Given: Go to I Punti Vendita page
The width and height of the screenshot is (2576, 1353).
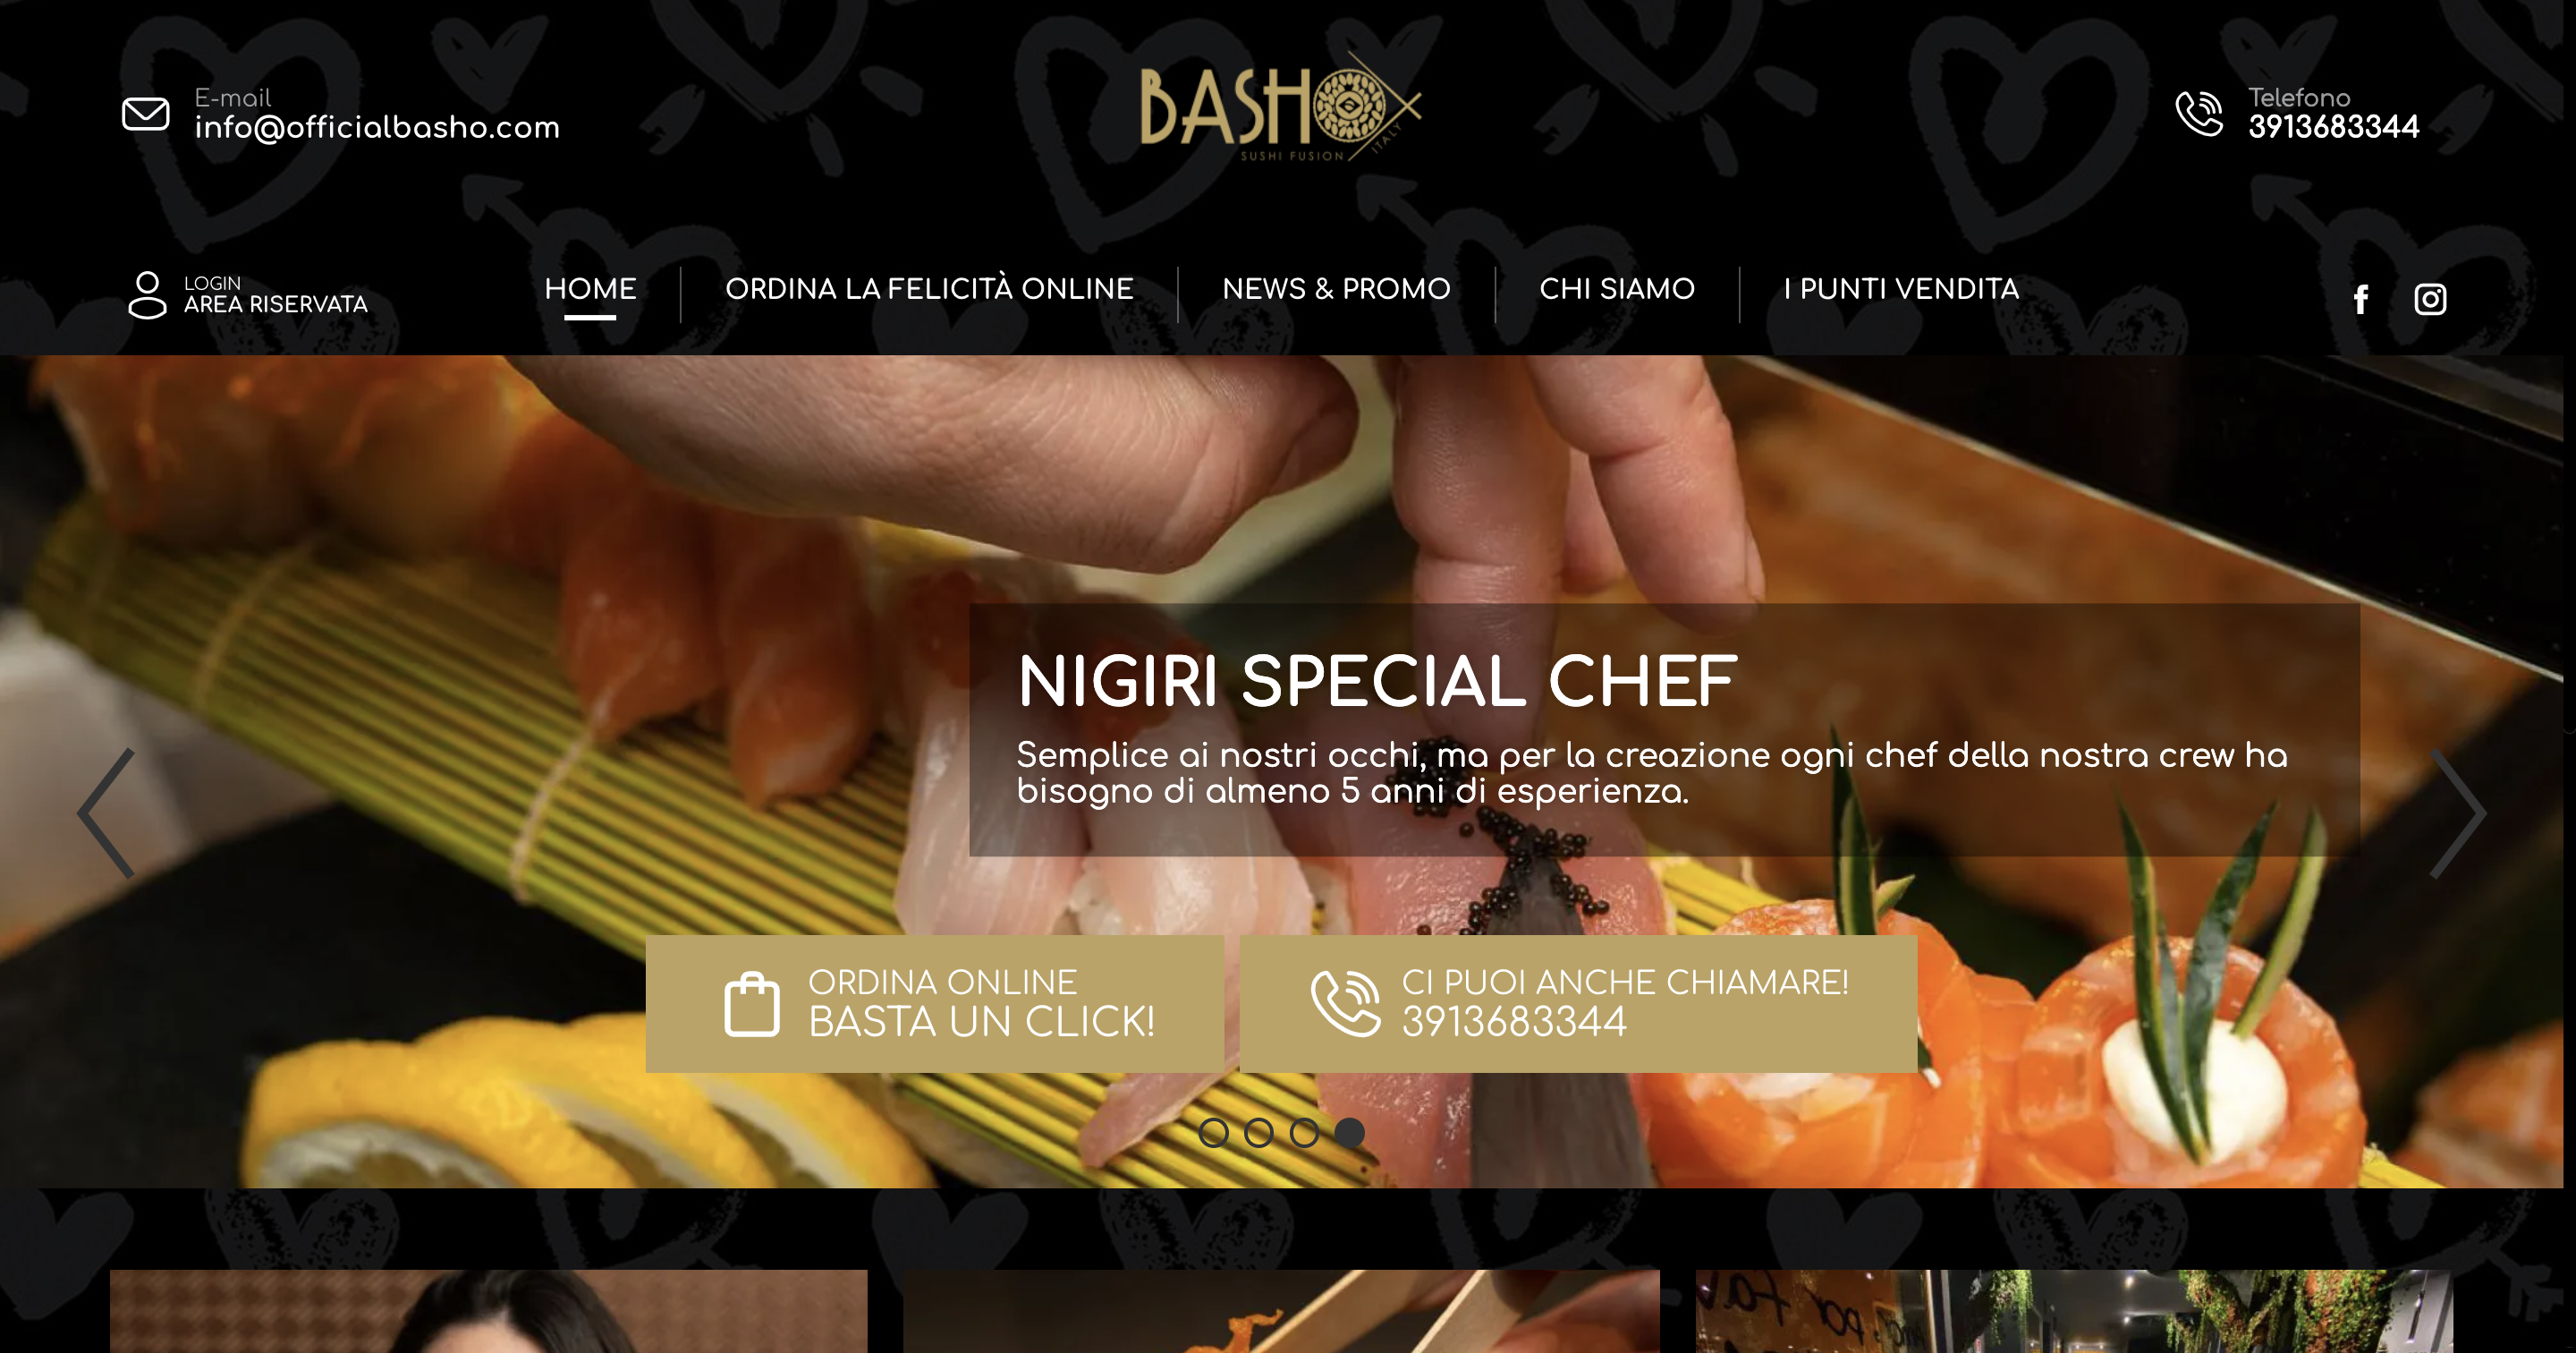Looking at the screenshot, I should 1901,289.
